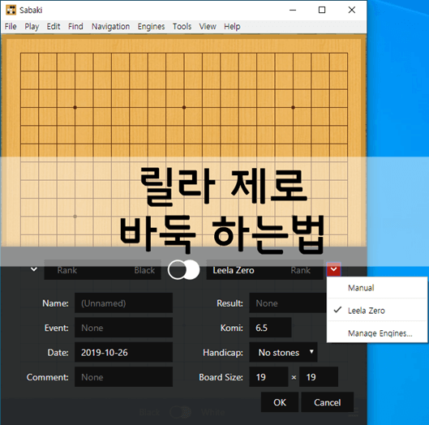Viewport: 429px width, 425px height.
Task: Close the Sabaki window
Action: [352, 10]
